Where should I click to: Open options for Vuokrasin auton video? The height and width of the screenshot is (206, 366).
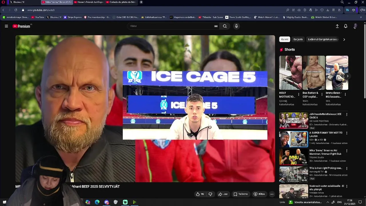(x=347, y=186)
